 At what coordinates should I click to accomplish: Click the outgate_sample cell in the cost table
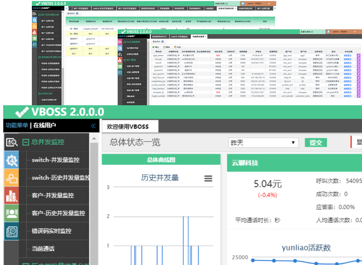(90, 29)
